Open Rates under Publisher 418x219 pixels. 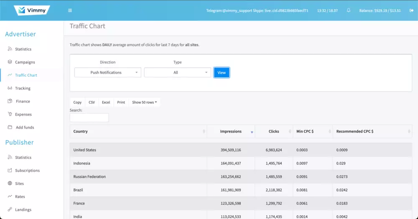[20, 196]
